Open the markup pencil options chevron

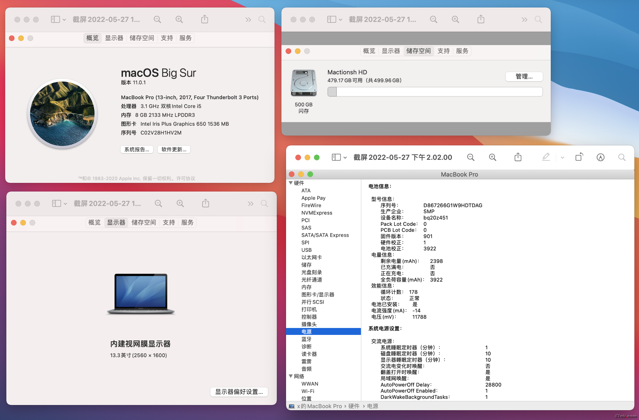[562, 157]
